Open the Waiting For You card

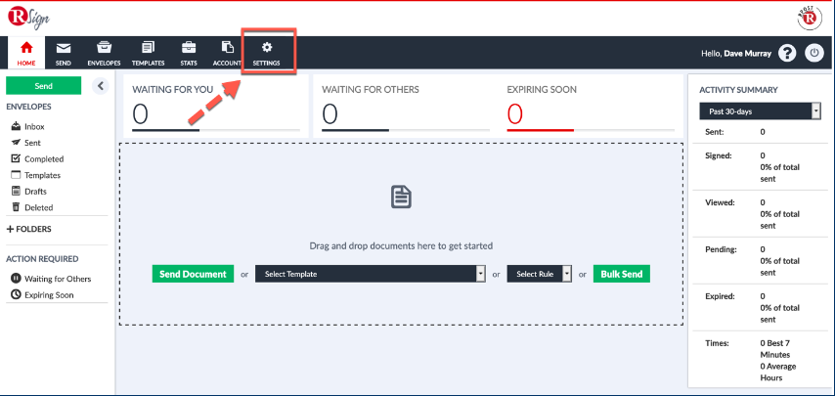tap(216, 107)
